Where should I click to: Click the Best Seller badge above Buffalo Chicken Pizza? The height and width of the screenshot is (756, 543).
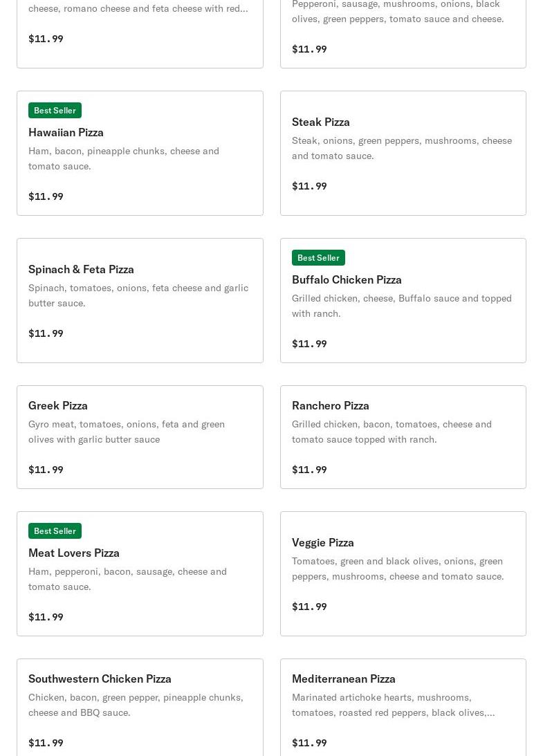tap(318, 258)
